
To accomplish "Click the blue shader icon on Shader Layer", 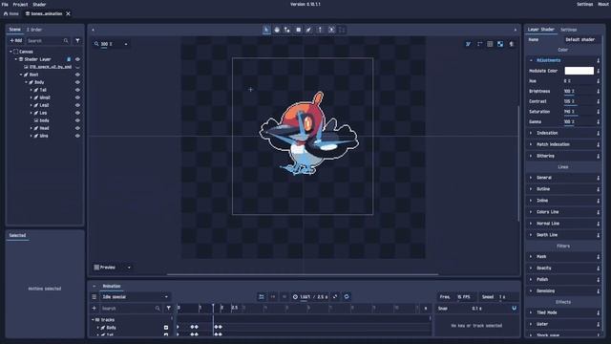I will 69,59.
